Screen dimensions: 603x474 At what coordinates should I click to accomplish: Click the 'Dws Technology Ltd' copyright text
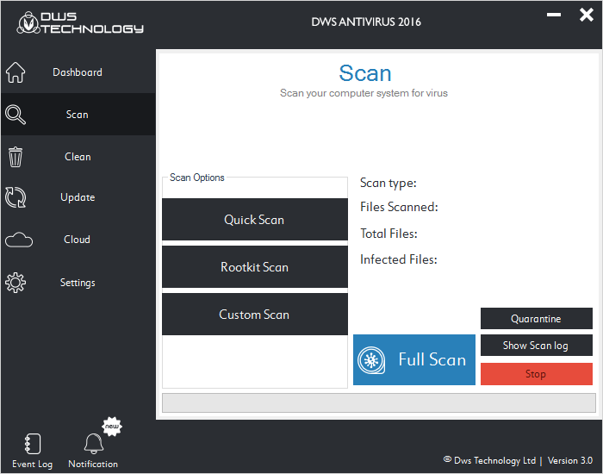pos(489,460)
